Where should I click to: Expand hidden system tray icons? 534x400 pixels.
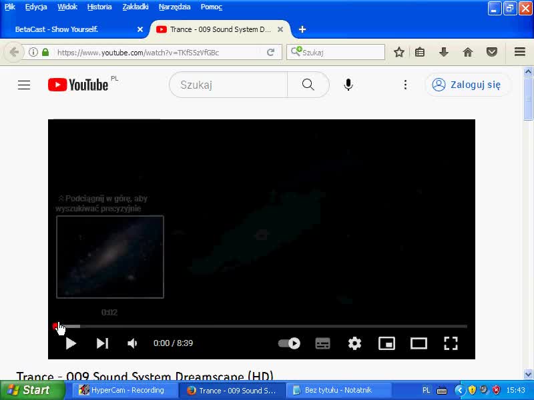(459, 390)
